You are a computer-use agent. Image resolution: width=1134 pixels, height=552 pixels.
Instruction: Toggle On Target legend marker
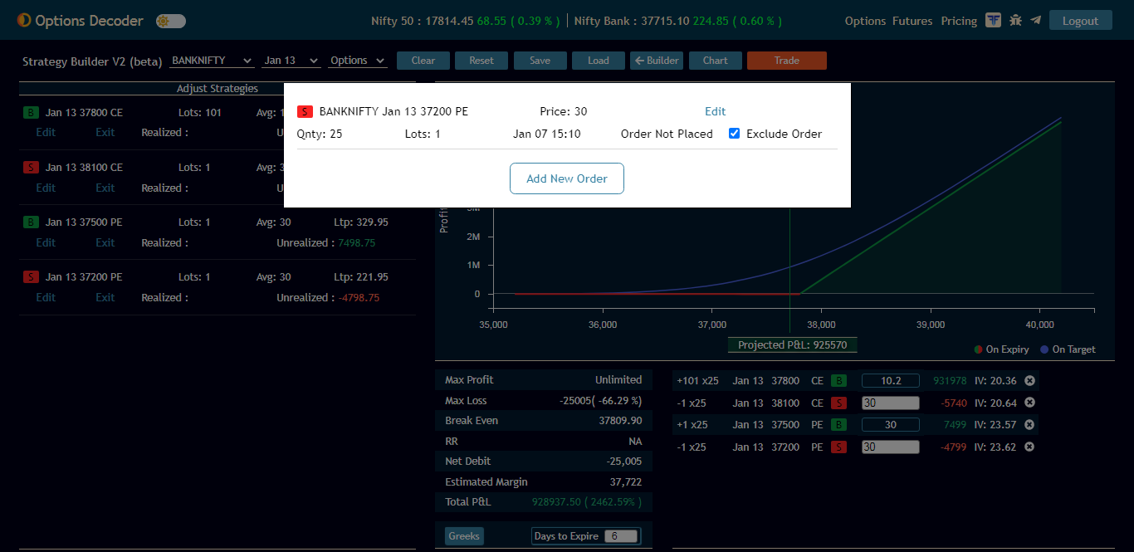(1044, 349)
